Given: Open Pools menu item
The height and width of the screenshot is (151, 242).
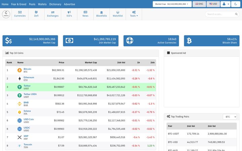Looking at the screenshot, I should click(32, 4).
